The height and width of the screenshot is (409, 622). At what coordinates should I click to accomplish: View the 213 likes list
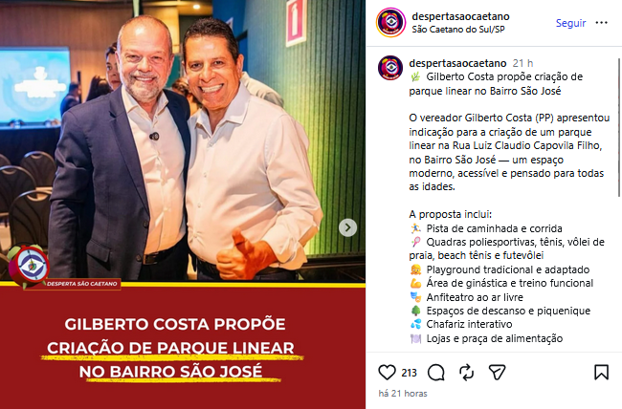[409, 373]
